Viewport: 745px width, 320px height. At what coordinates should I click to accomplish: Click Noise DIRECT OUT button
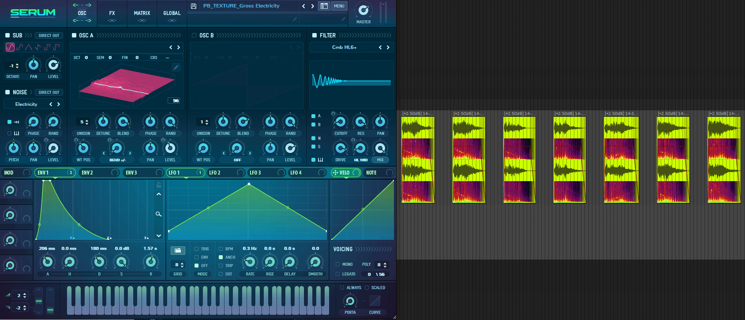coord(49,92)
